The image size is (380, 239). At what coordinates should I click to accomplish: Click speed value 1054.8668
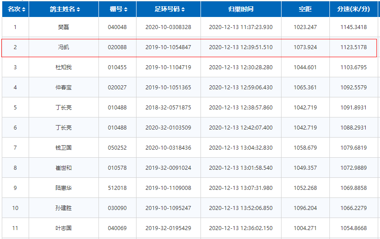click(x=354, y=228)
